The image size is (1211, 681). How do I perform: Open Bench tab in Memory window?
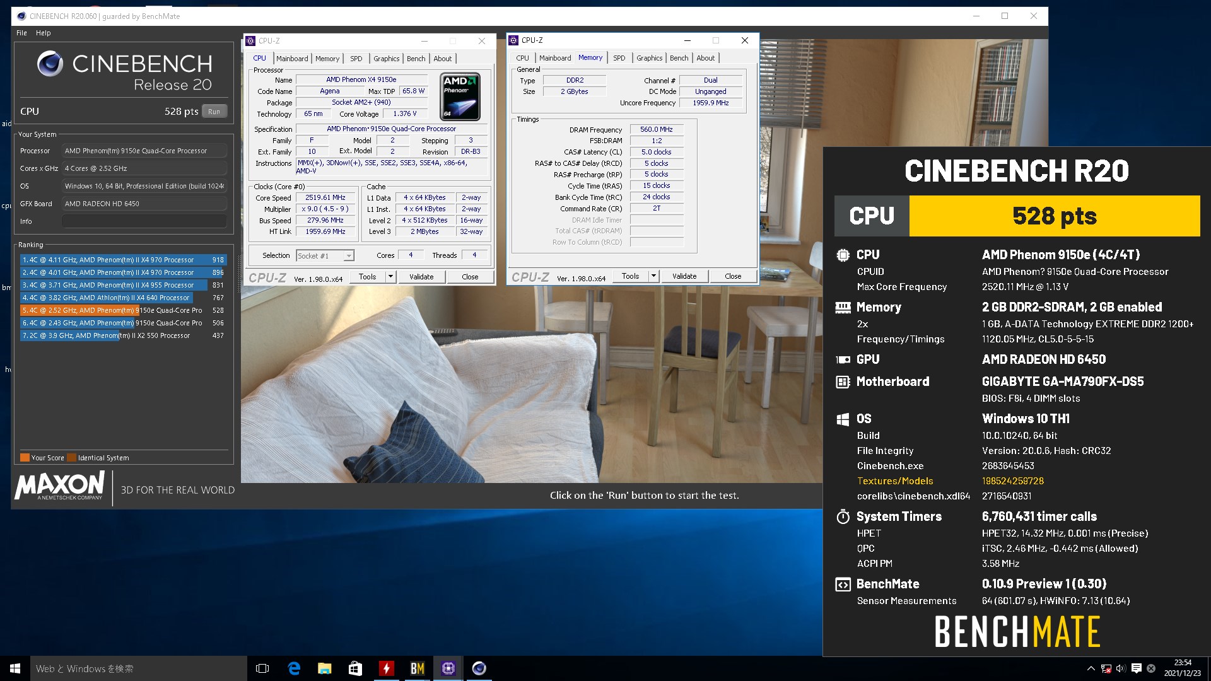tap(679, 58)
